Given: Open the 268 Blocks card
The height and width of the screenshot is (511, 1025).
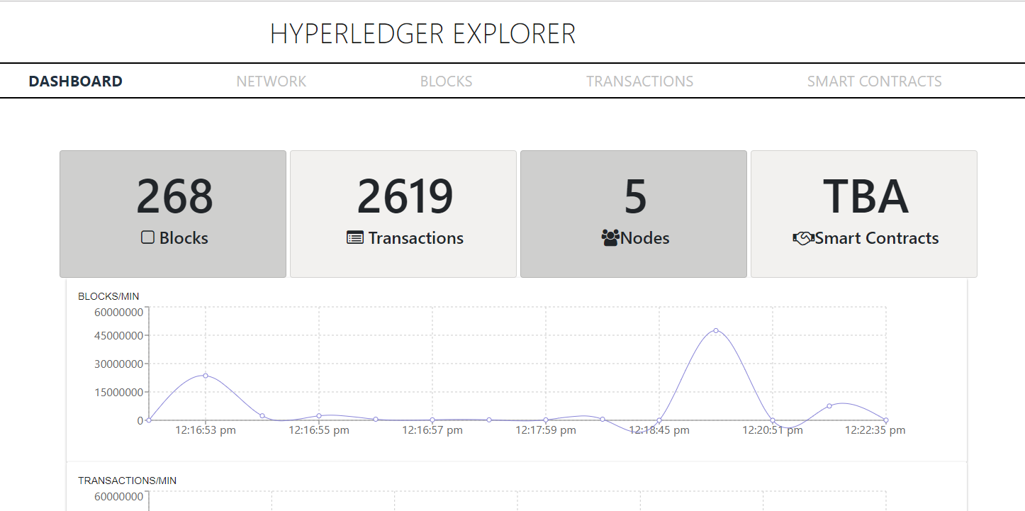Looking at the screenshot, I should [x=173, y=214].
